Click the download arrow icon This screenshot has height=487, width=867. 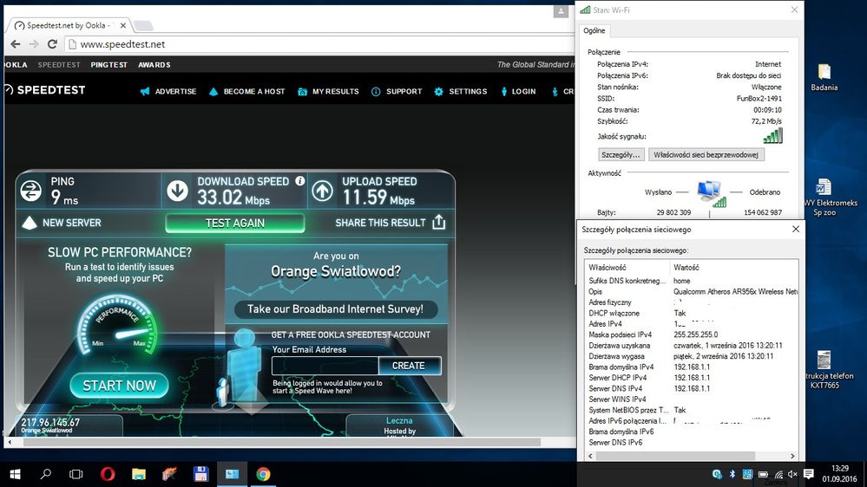point(178,191)
